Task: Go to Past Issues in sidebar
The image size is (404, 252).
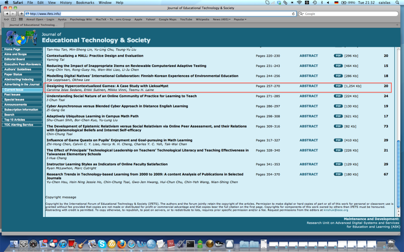Action: [13, 95]
